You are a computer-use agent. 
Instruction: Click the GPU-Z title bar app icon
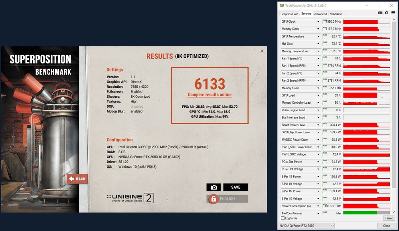click(x=282, y=6)
